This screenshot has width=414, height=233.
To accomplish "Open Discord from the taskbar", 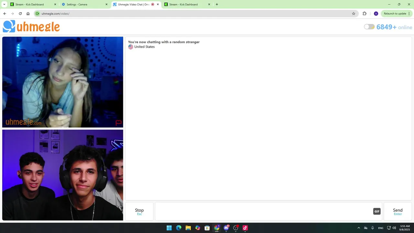I will tap(226, 228).
